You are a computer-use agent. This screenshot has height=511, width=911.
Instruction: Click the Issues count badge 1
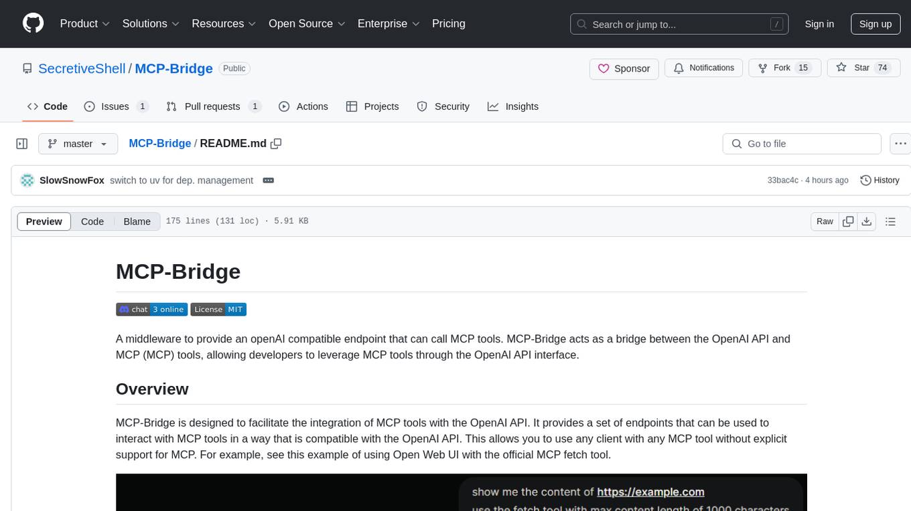tap(142, 106)
